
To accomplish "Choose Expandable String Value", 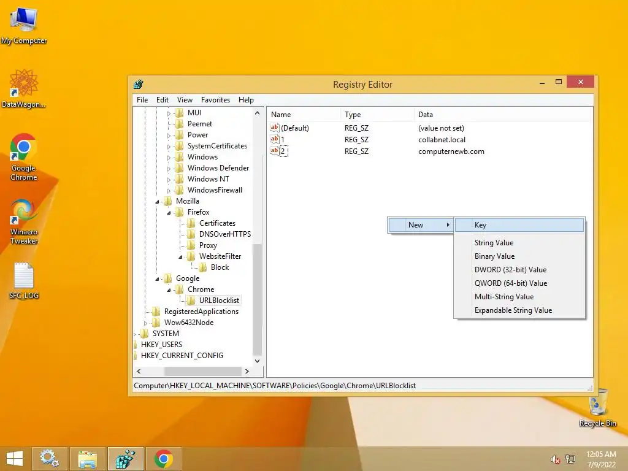I will [519, 310].
